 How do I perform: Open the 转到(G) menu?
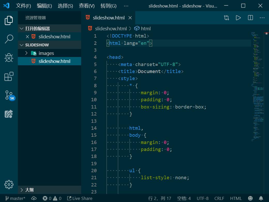point(108,6)
